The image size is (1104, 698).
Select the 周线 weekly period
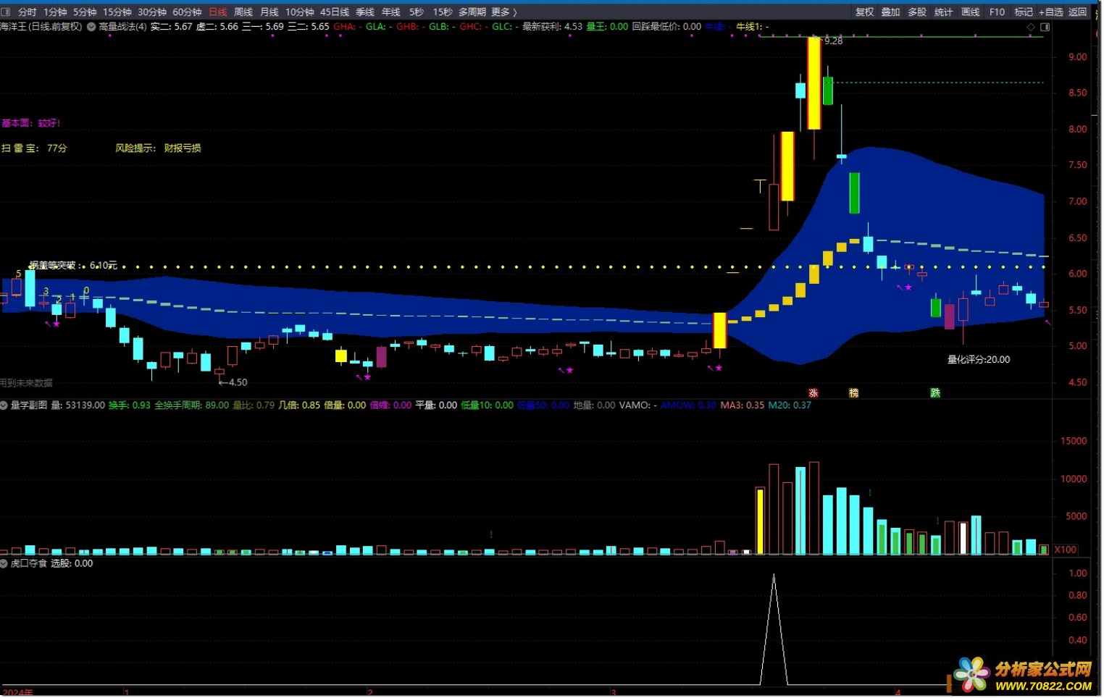[243, 12]
